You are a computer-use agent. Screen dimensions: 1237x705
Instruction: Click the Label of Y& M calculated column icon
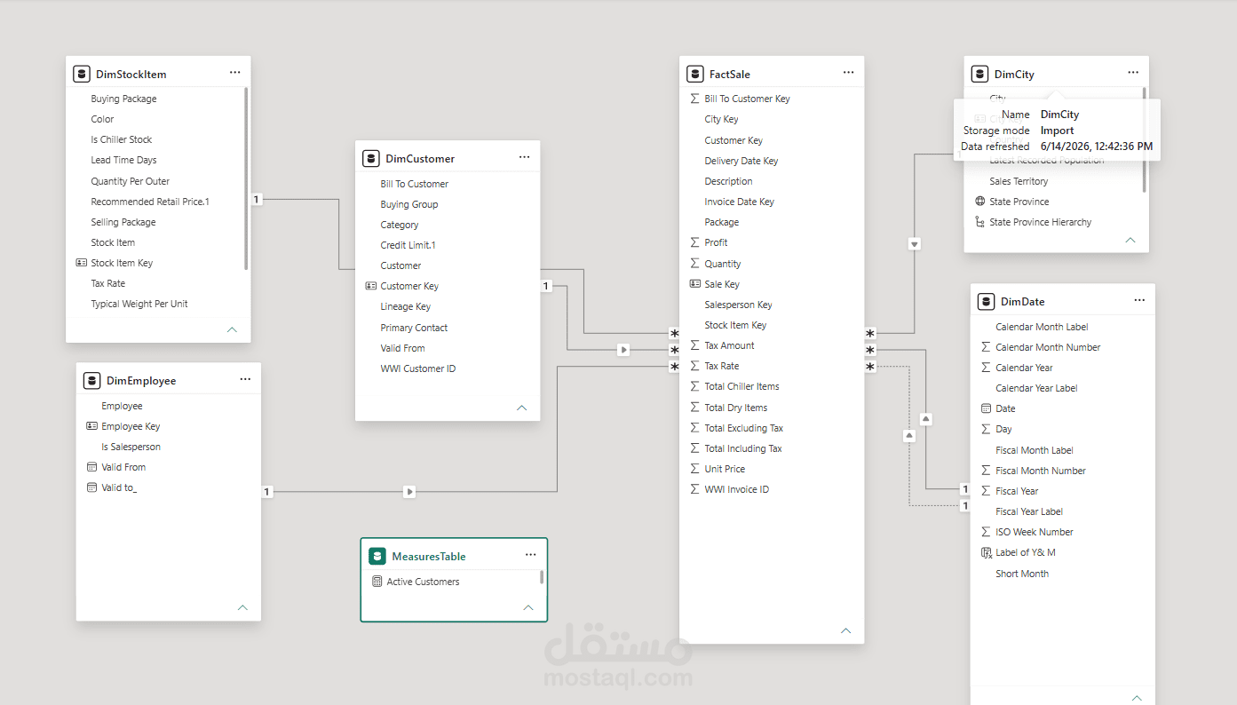986,552
